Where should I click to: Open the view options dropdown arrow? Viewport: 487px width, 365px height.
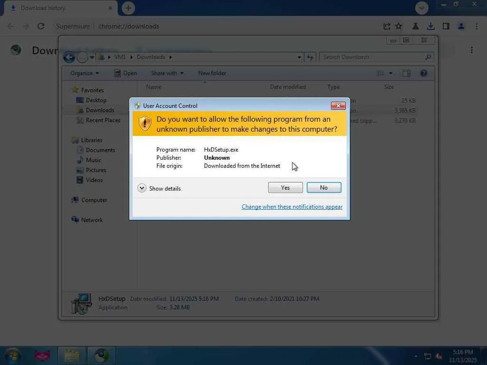pyautogui.click(x=391, y=73)
